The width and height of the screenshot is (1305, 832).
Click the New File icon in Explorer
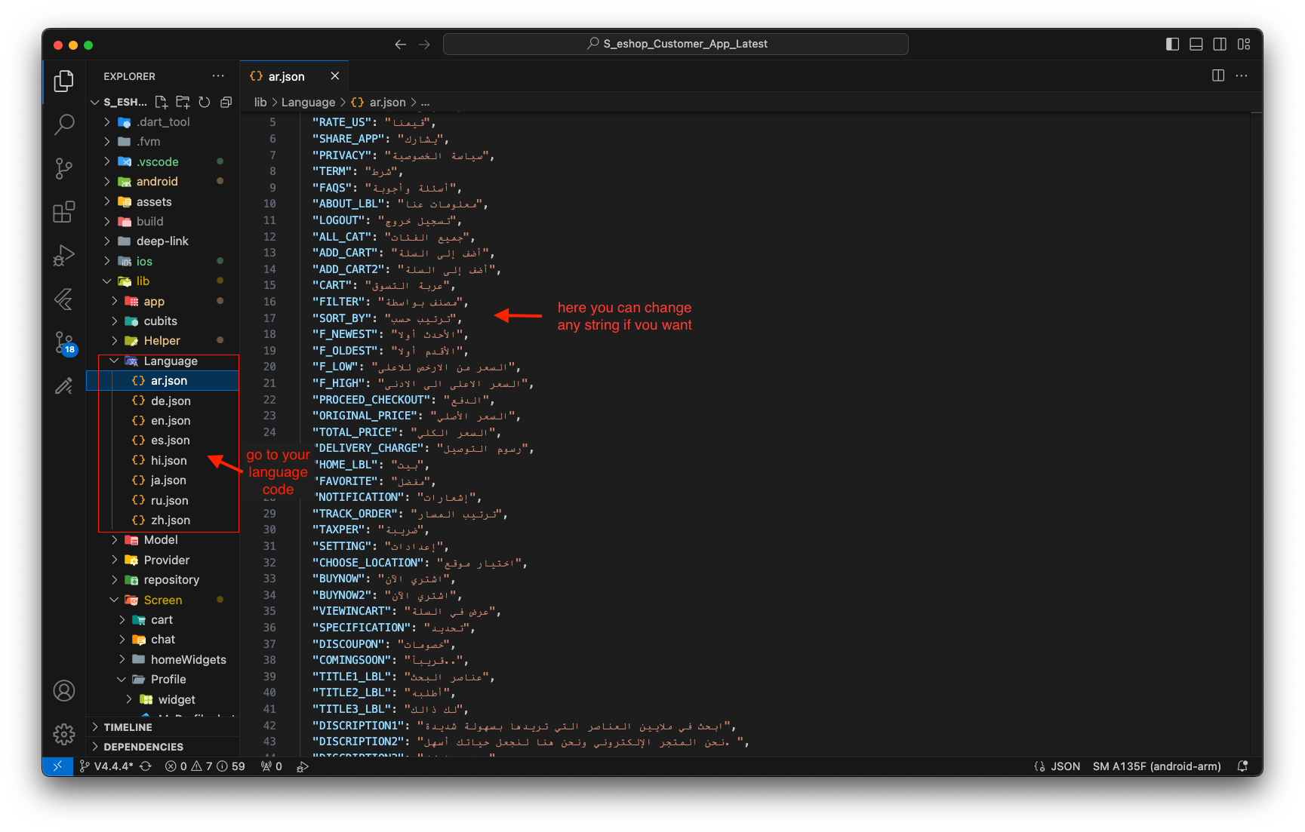coord(161,102)
